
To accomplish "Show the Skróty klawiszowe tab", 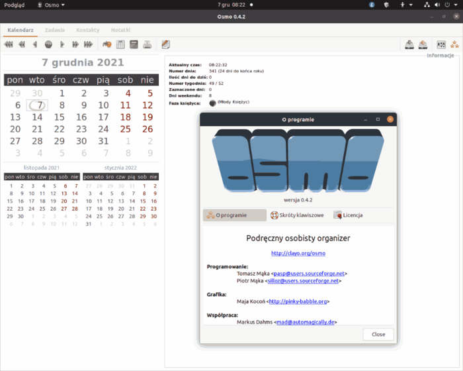I will [297, 215].
